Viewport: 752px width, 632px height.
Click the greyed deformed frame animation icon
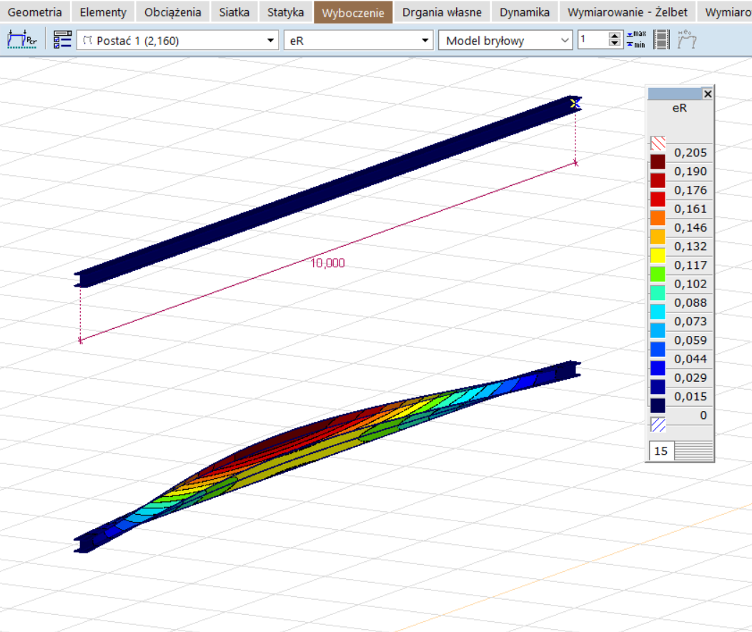pos(687,40)
